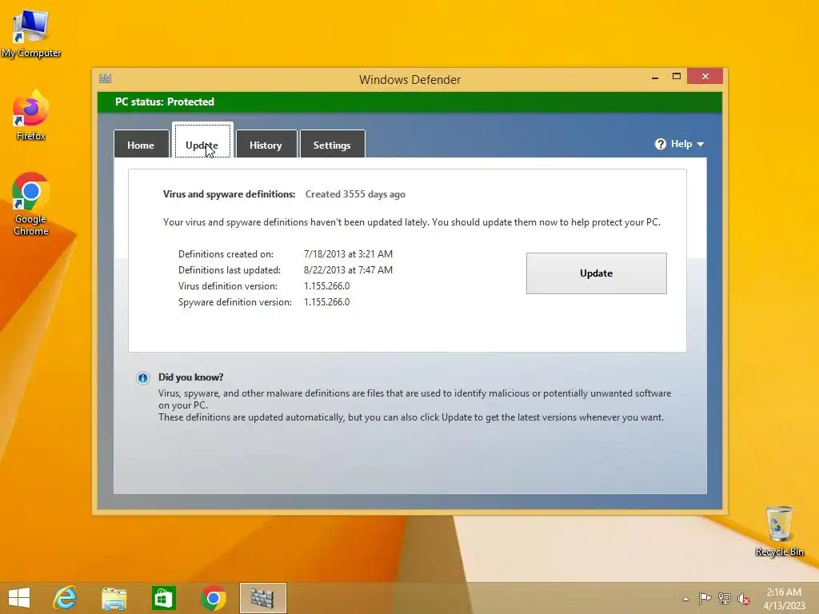Click the Spyware definition version 1.155.266.0 value
The height and width of the screenshot is (614, 819).
pos(326,301)
